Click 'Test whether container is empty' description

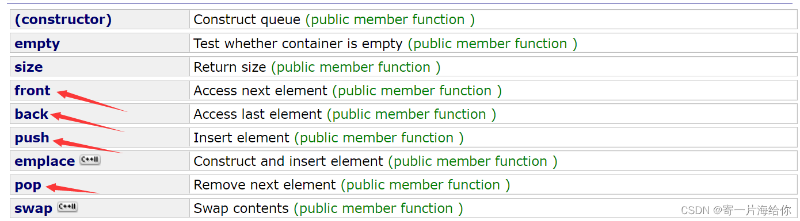(x=299, y=44)
